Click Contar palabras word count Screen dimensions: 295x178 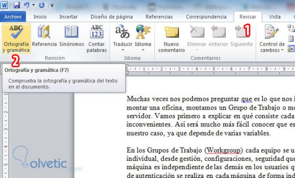tap(96, 38)
